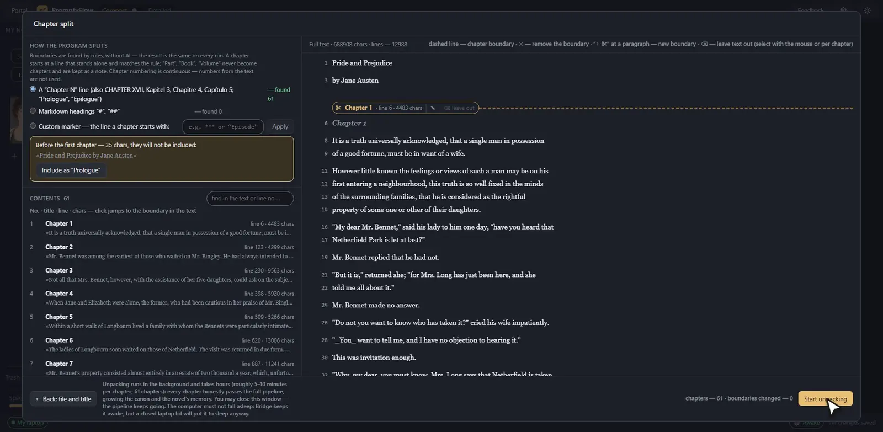Click the Chapter 1 boundary label pill
Viewport: 883px width, 432px height.
tap(406, 108)
